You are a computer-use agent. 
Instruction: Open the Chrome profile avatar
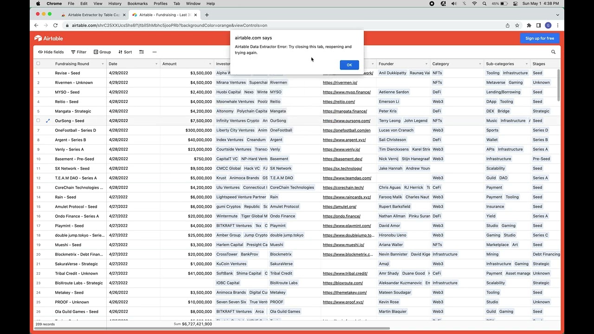(548, 26)
